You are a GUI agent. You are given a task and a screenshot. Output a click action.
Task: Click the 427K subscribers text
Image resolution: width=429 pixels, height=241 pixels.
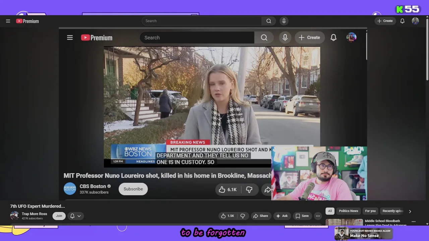tap(32, 219)
